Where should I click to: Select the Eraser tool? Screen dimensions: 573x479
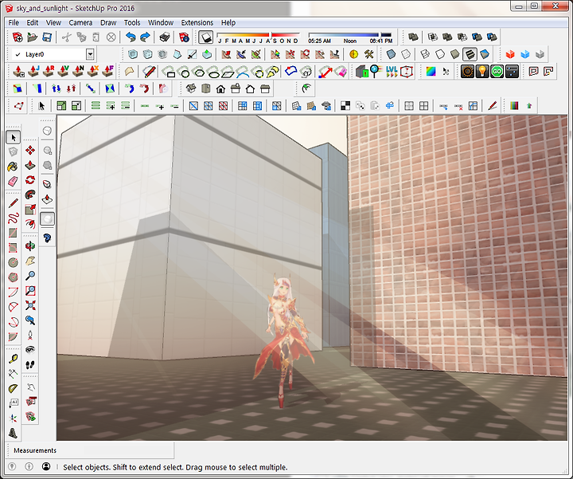tap(13, 182)
